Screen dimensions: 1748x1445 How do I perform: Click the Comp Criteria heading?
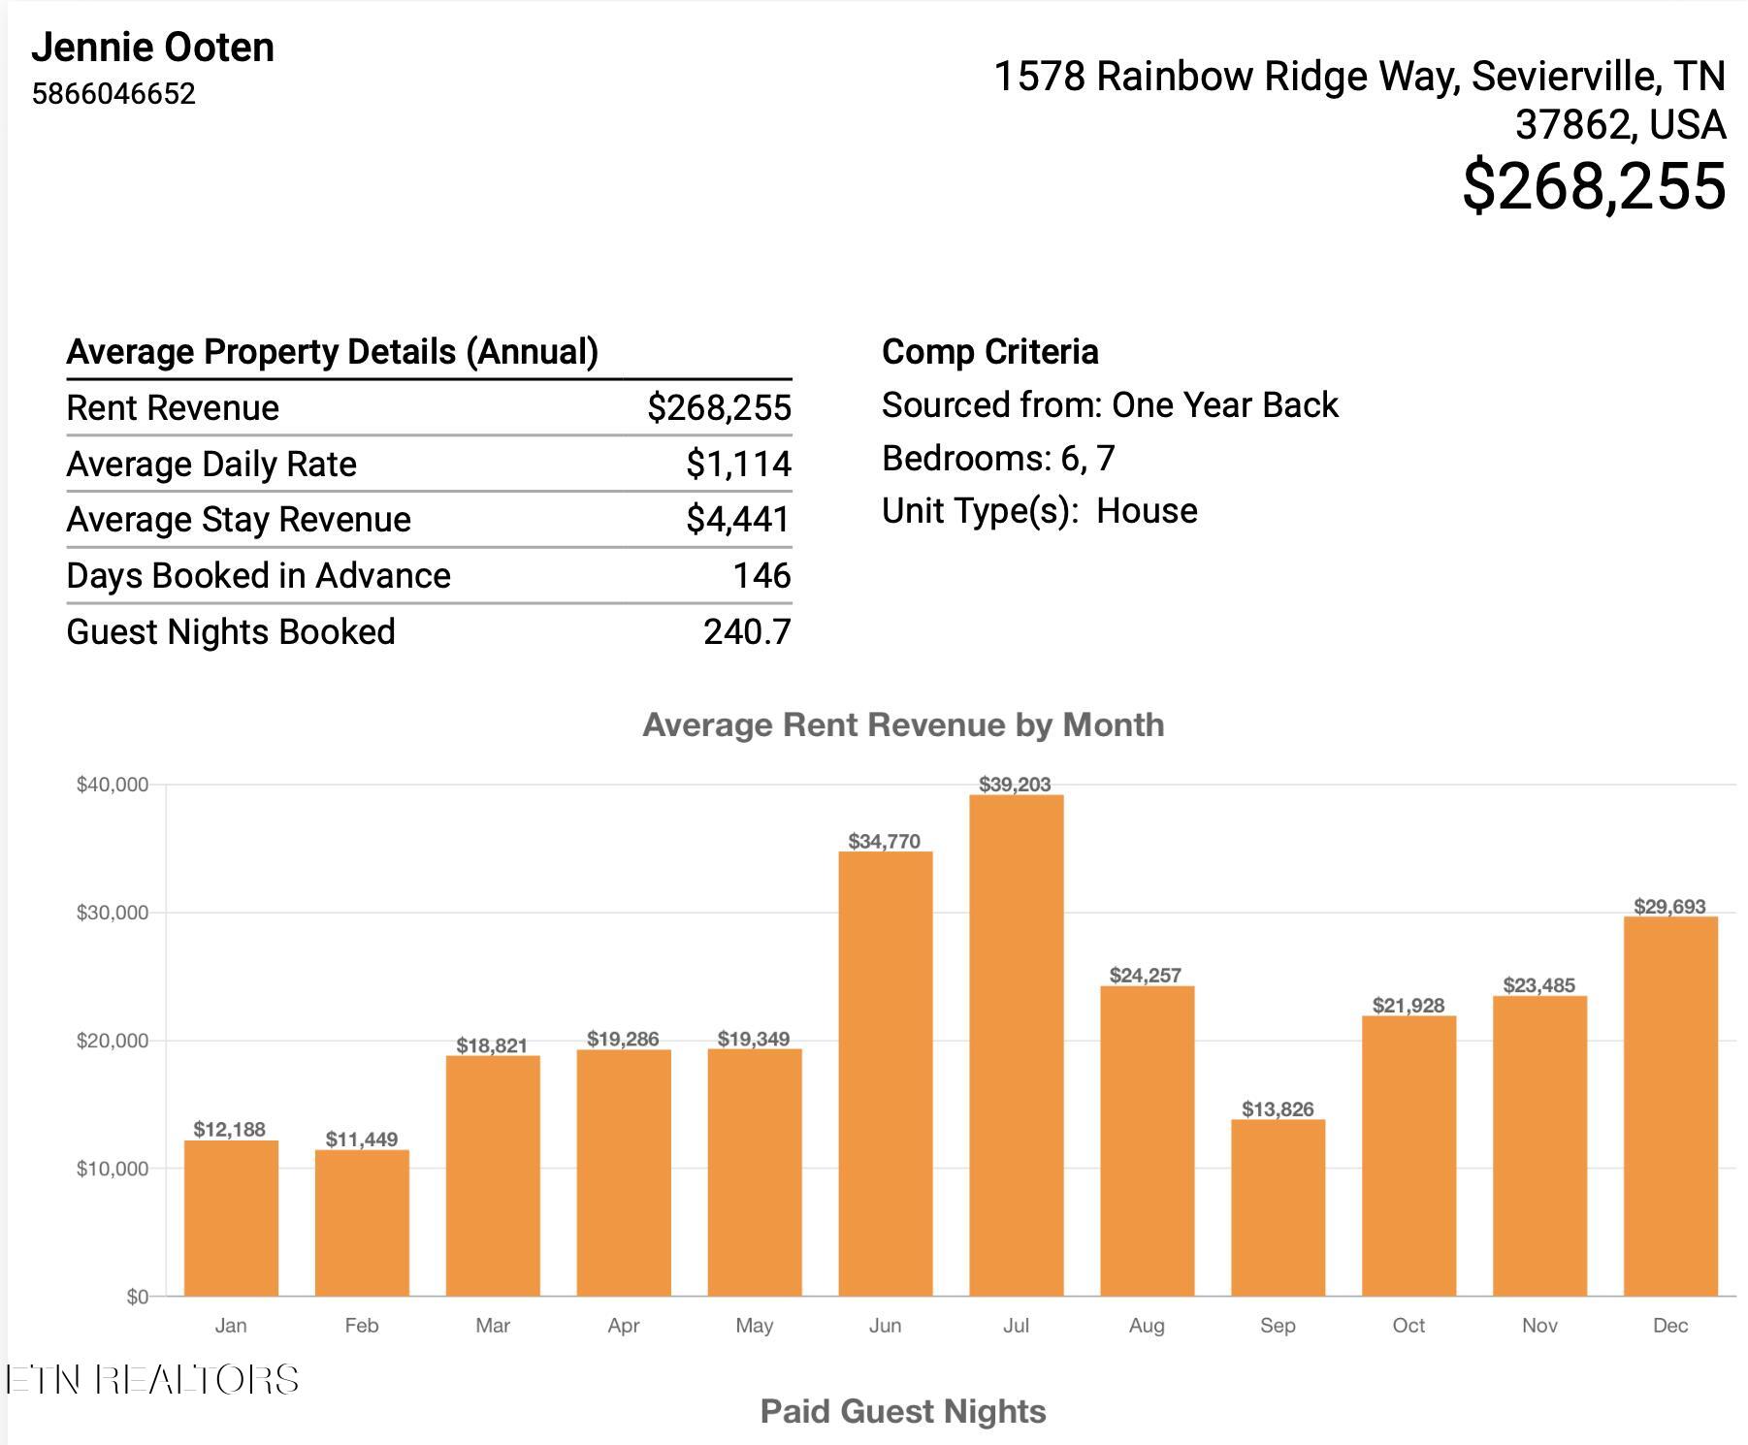point(990,352)
